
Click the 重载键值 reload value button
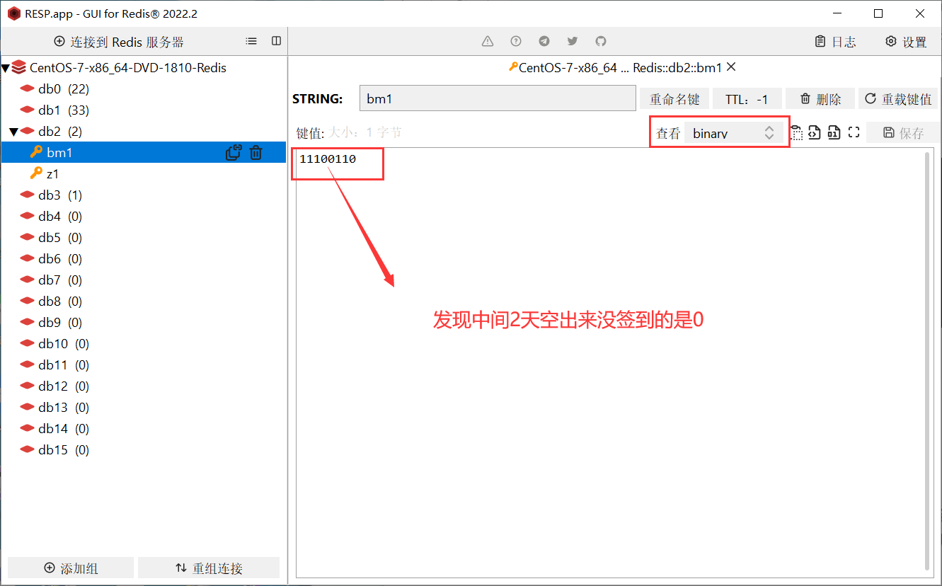click(898, 99)
